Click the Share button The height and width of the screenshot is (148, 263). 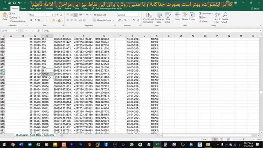click(x=255, y=9)
